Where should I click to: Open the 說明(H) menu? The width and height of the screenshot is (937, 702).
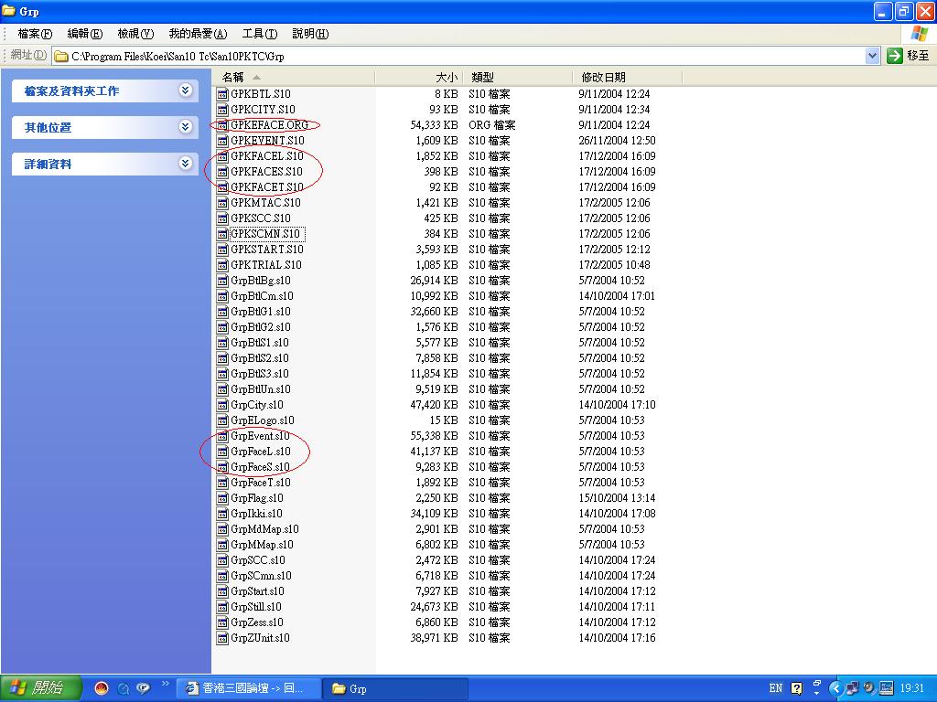click(310, 34)
